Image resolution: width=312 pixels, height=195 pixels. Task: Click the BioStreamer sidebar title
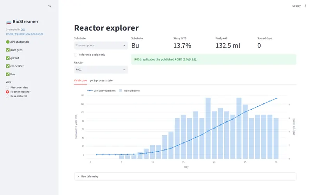pos(25,21)
